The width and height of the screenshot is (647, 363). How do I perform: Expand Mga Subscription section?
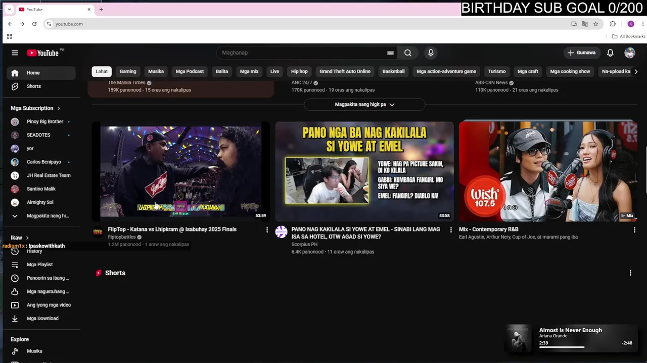point(35,108)
